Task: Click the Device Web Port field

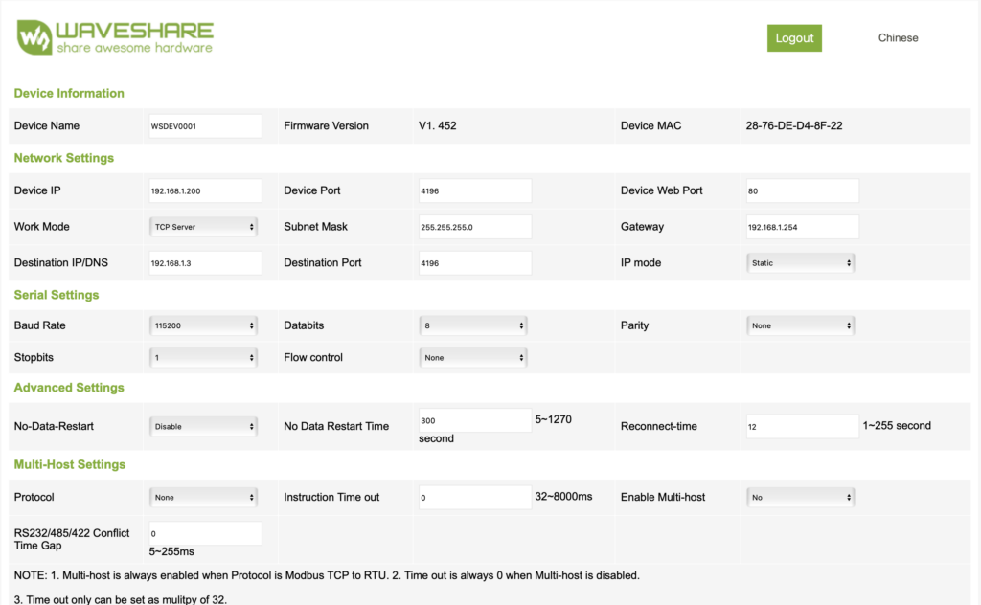Action: [x=802, y=190]
